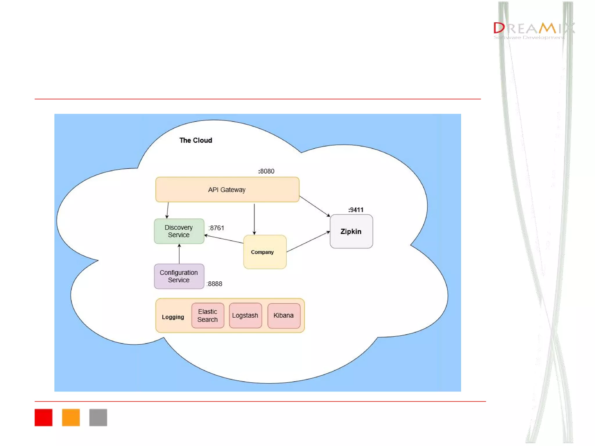Screen dimensions: 595x446
Task: Click the API Gateway box
Action: [227, 190]
